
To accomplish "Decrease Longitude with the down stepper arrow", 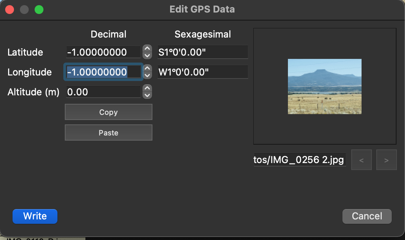I will [147, 75].
